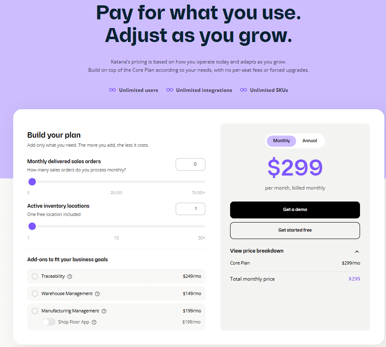Click infinity icon next to Unlimited users
The width and height of the screenshot is (386, 347).
click(112, 90)
